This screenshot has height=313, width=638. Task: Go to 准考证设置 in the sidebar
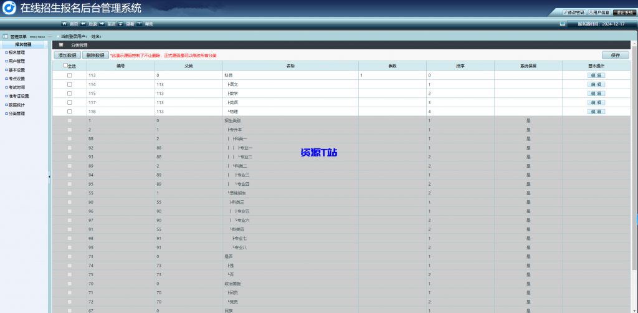[x=19, y=97]
